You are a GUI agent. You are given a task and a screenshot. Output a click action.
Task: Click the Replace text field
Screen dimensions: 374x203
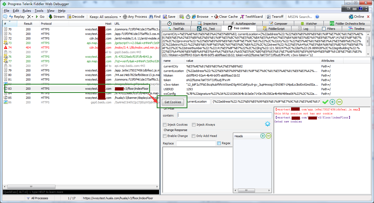tap(196, 143)
